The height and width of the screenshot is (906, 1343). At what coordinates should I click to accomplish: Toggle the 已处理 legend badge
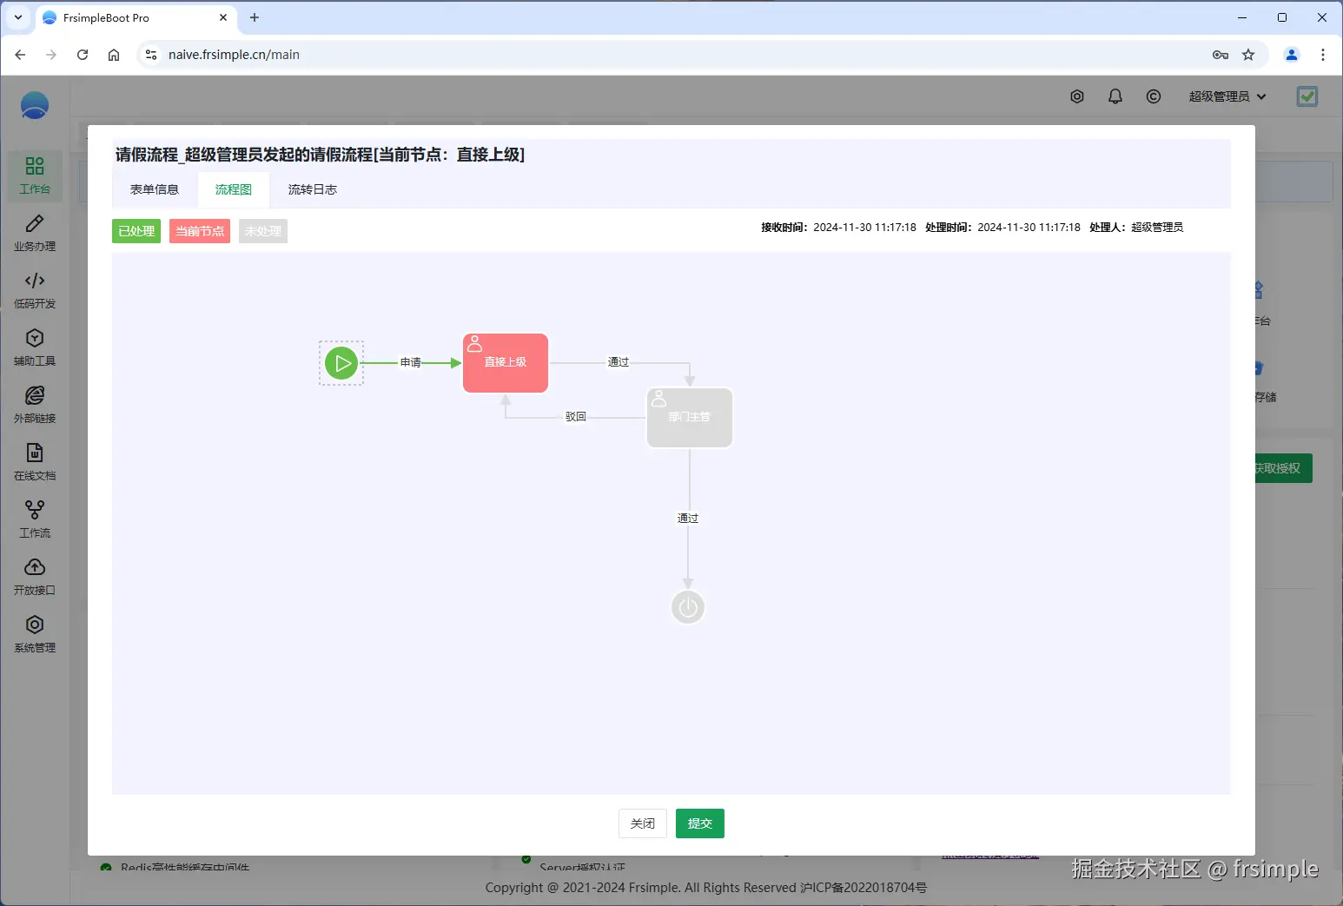(x=136, y=231)
